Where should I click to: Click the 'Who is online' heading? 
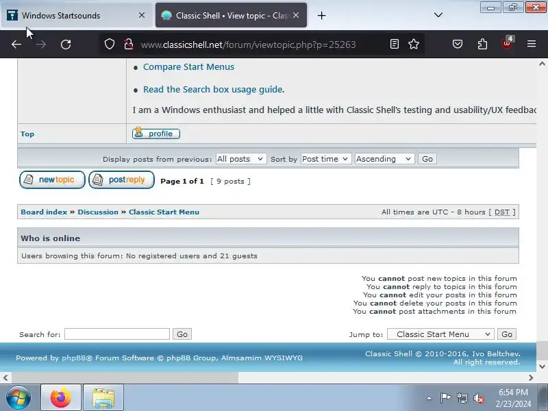(x=50, y=238)
